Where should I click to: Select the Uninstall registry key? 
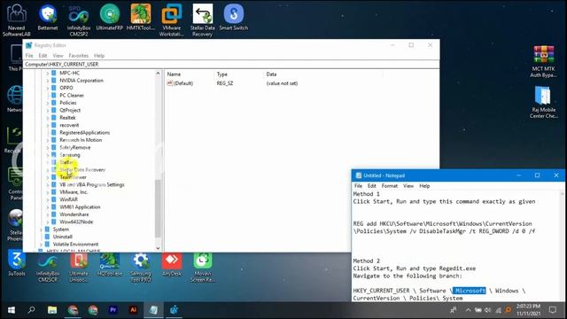tap(63, 237)
